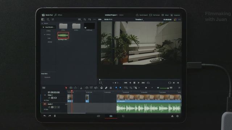Viewport: 232px width, 130px height.
Task: Open the Timeline 1 name dropdown
Action: (139, 19)
